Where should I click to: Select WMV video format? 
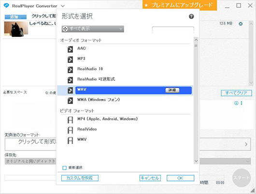[x=82, y=139]
